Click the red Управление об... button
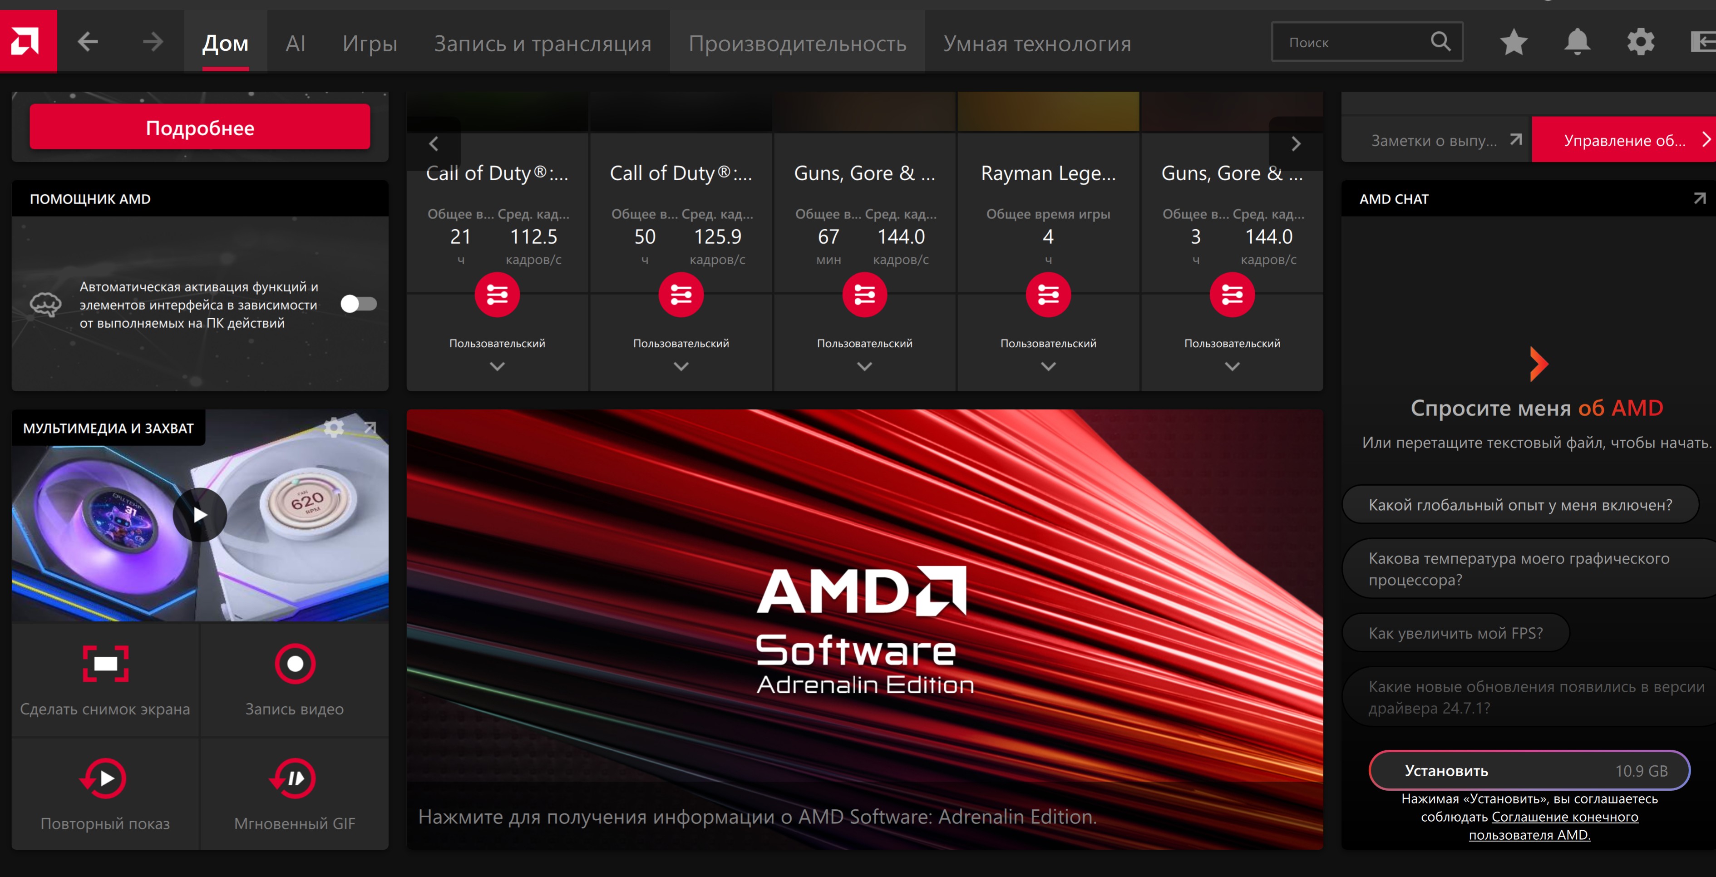Screen dimensions: 1716x877 (x=1624, y=140)
